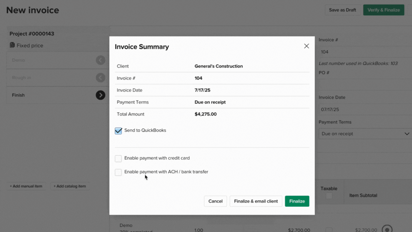Select Finalize & email client
This screenshot has width=412, height=232.
[x=256, y=201]
